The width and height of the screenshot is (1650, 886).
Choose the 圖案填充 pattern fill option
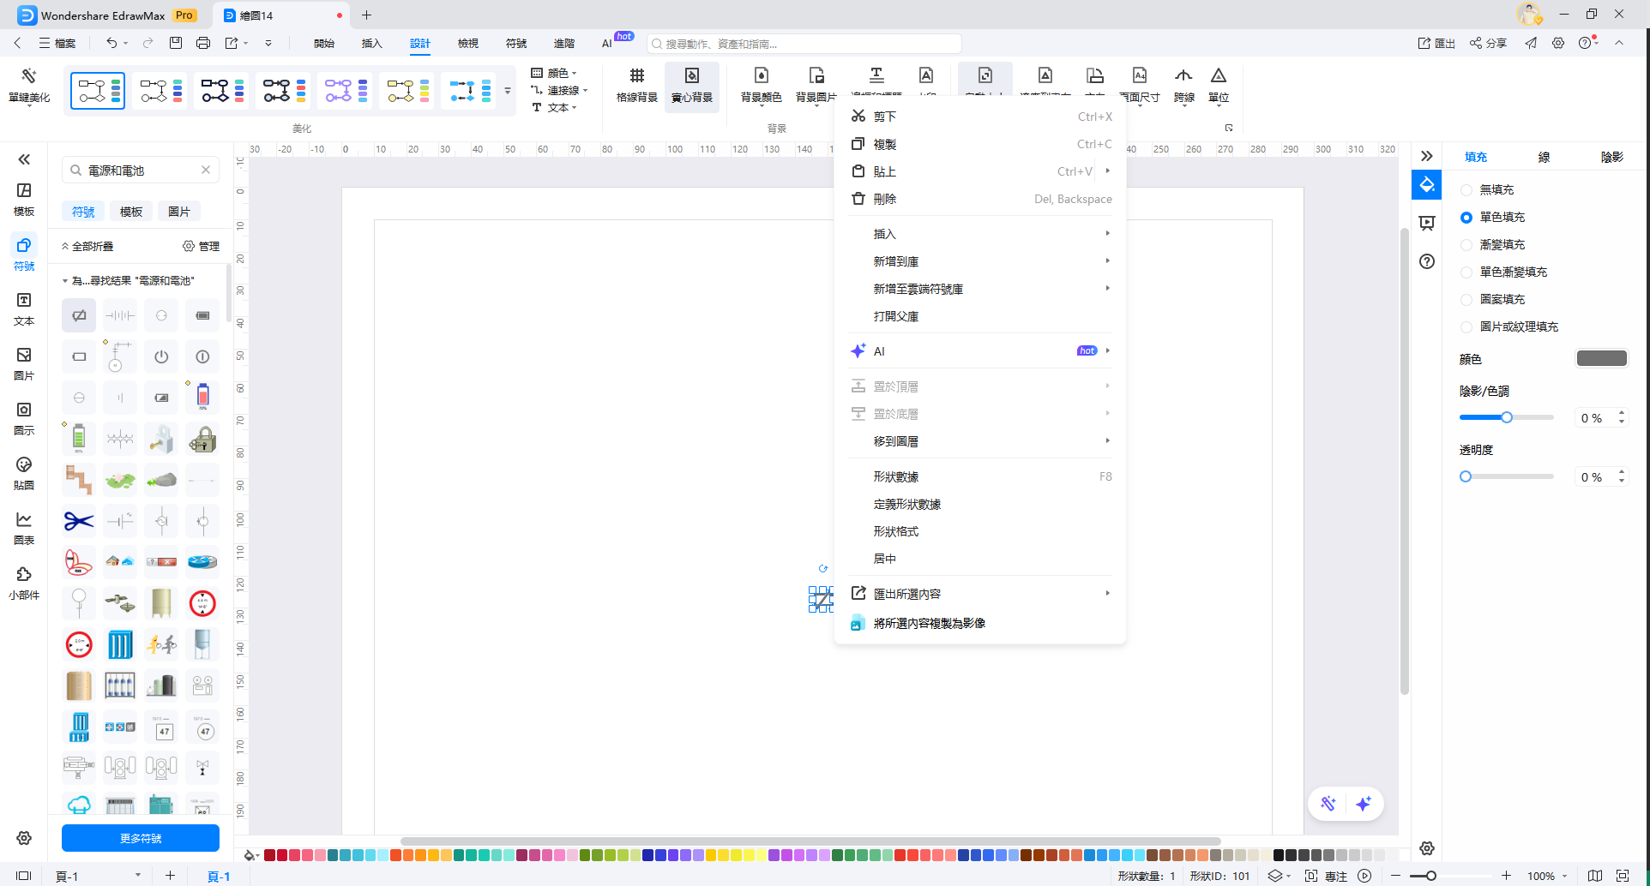[1466, 300]
